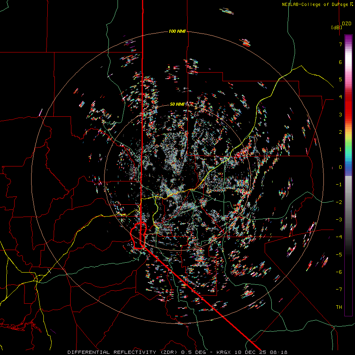
Task: Click the red section of the color bar
Action: click(348, 106)
